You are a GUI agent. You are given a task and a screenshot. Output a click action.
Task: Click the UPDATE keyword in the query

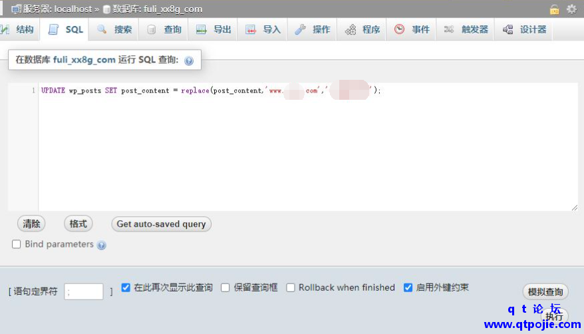pyautogui.click(x=53, y=90)
